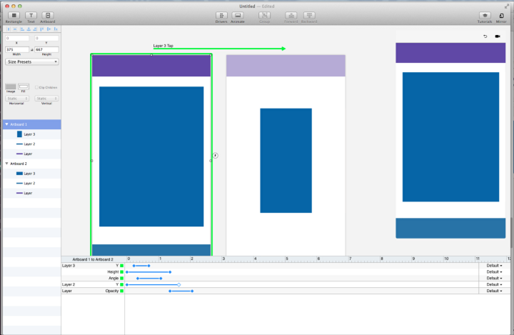Open the Drivers panel
Viewport: 514px width, 335px height.
[221, 16]
